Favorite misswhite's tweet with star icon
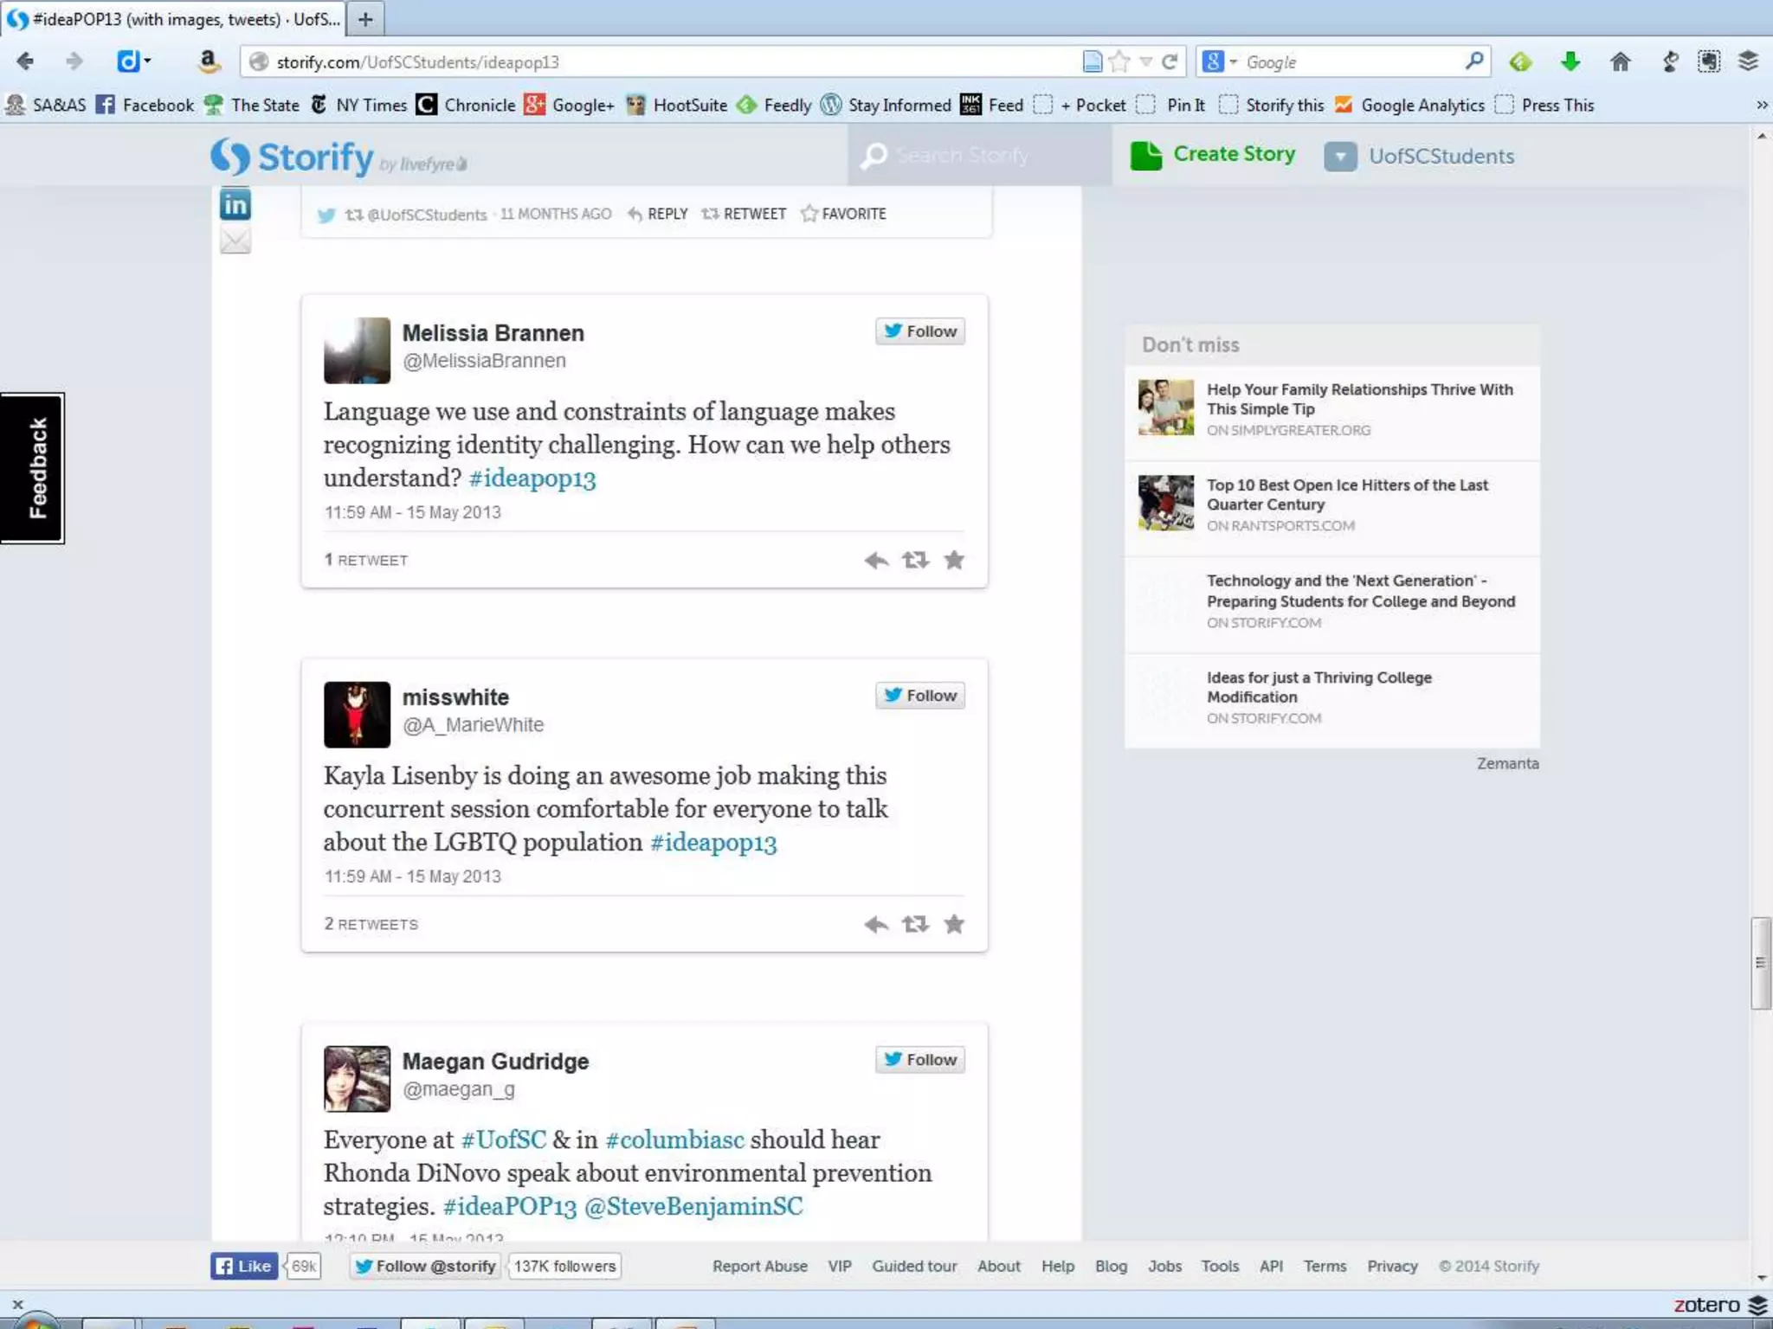Viewport: 1773px width, 1329px height. click(954, 925)
